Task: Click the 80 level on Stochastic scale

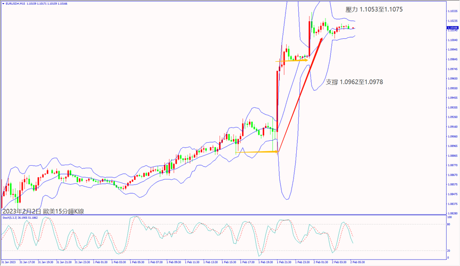Action: coord(449,224)
